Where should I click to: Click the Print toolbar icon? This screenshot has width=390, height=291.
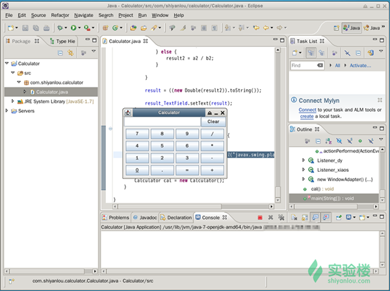pyautogui.click(x=47, y=27)
